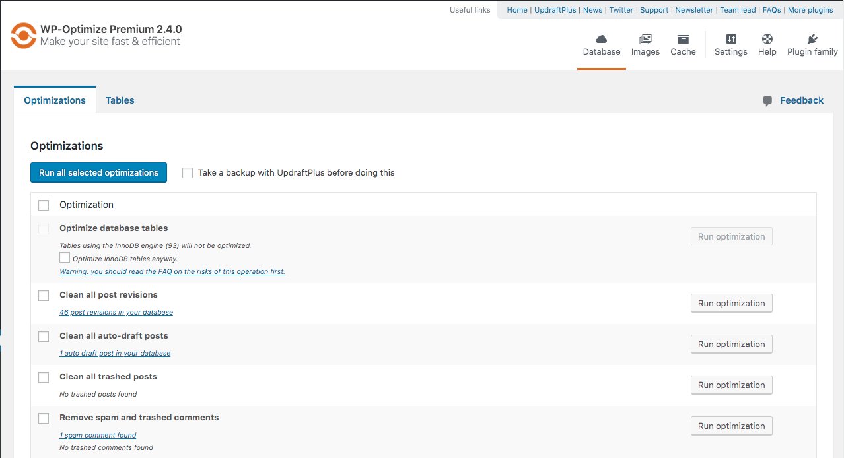Image resolution: width=844 pixels, height=458 pixels.
Task: Click the Help section label
Action: [x=767, y=52]
